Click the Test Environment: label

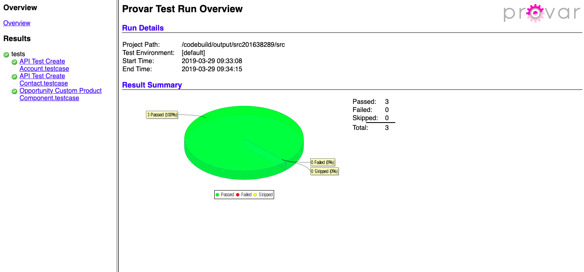tap(148, 53)
